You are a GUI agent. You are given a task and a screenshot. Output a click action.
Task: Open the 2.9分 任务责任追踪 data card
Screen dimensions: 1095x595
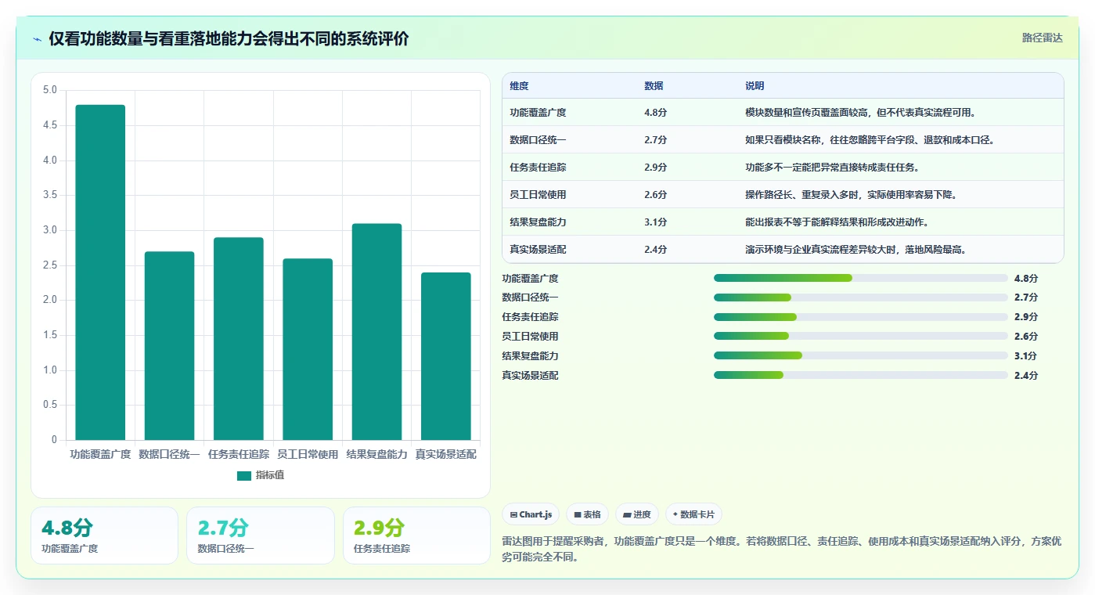pyautogui.click(x=416, y=535)
